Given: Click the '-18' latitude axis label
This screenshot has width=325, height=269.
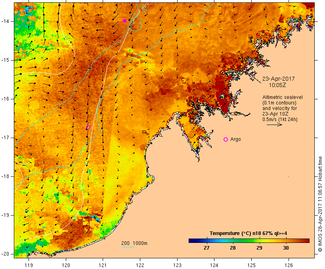Looking at the screenshot, I should point(5,176).
